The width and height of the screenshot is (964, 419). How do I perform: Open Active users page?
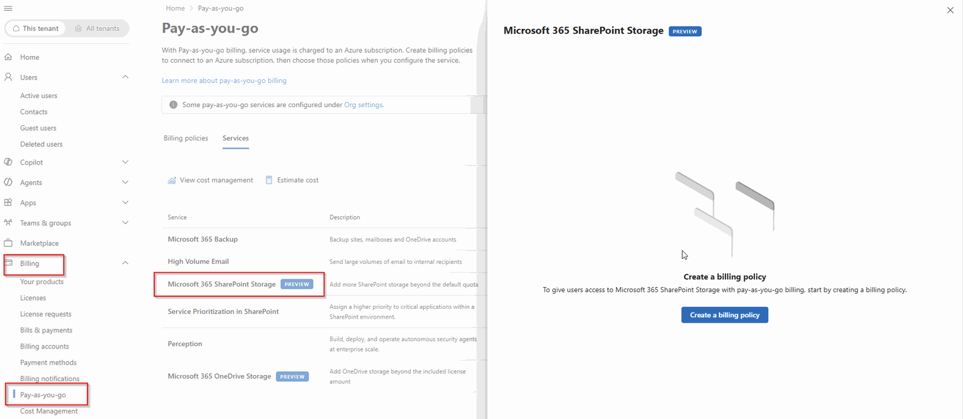[39, 96]
